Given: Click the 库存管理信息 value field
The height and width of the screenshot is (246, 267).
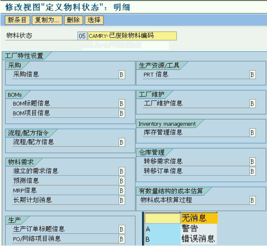Looking at the screenshot, I should (252, 132).
